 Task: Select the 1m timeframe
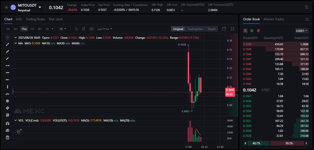[8, 29]
